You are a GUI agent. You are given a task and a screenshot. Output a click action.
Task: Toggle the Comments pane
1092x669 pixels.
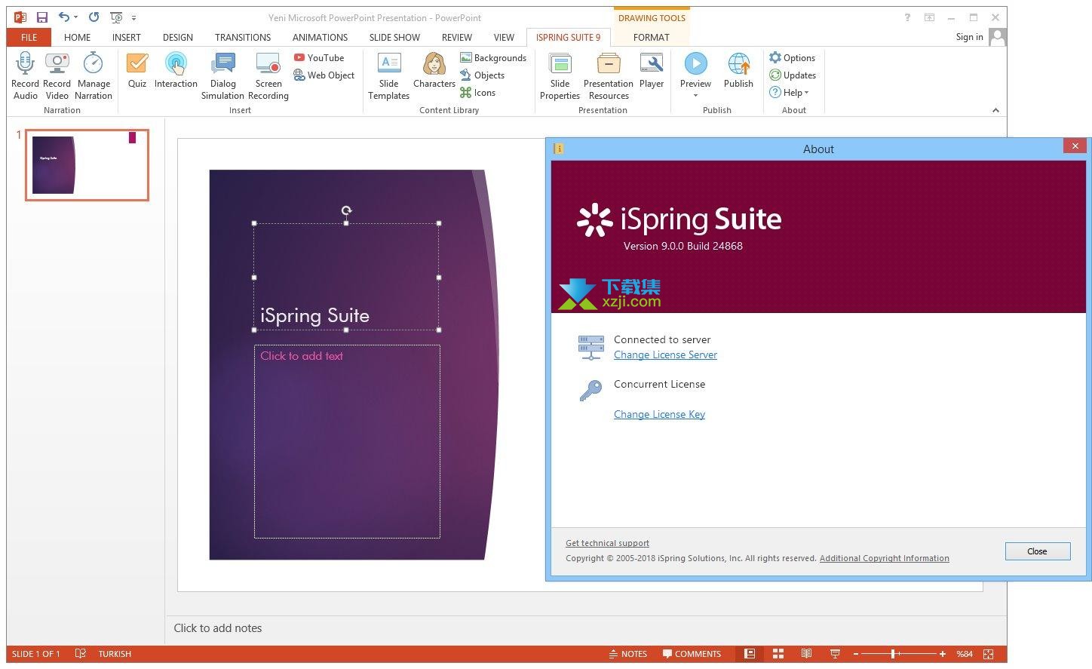click(x=692, y=654)
